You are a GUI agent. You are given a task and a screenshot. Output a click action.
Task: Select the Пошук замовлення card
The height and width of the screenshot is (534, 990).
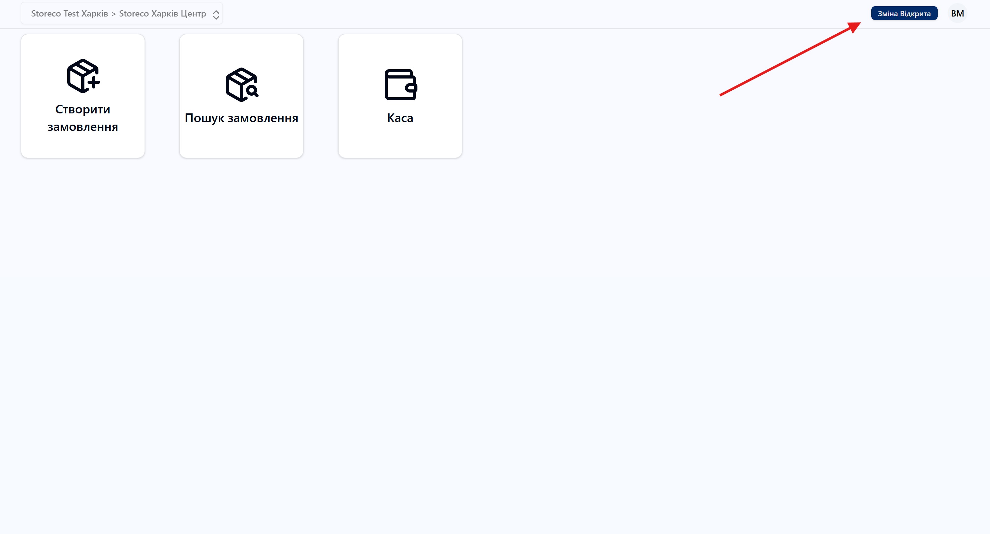pyautogui.click(x=241, y=96)
